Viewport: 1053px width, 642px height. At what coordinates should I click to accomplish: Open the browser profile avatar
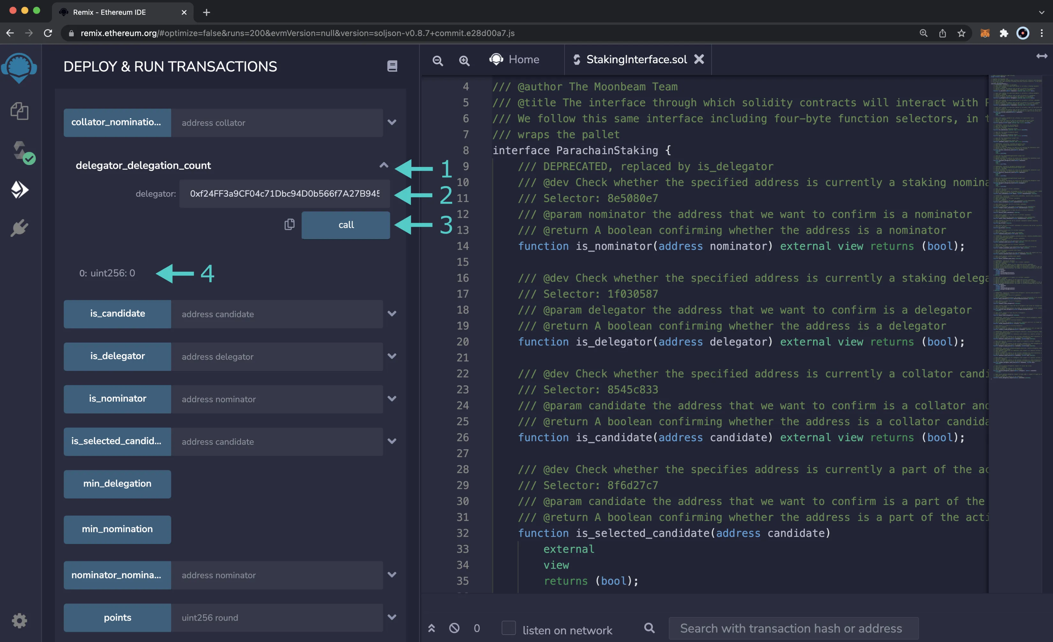pyautogui.click(x=1023, y=33)
